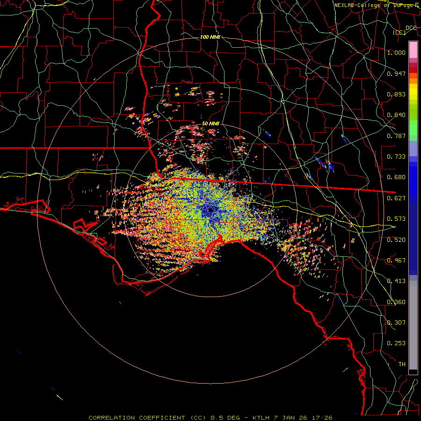
Task: Click the 0.787 legend value
Action: (396, 136)
